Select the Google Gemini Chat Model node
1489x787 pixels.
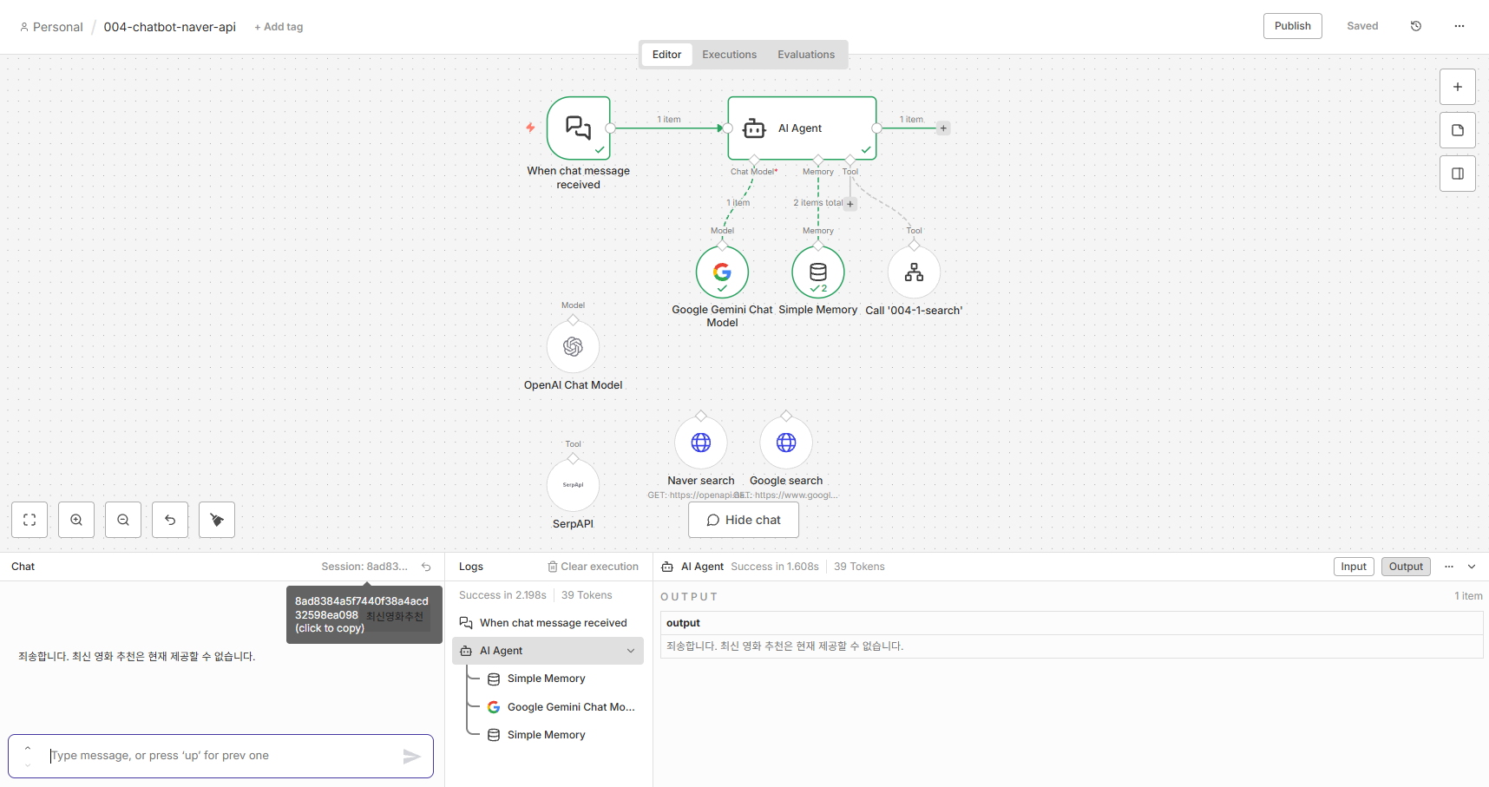722,272
